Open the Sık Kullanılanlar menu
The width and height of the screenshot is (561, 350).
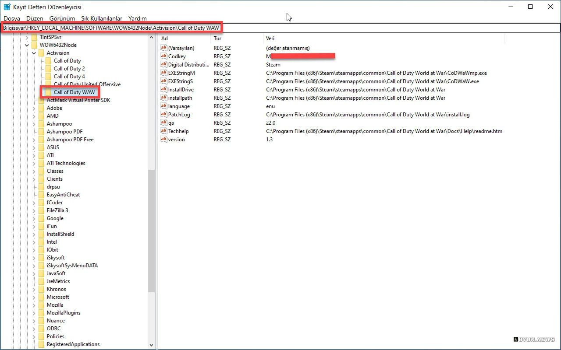pos(102,18)
